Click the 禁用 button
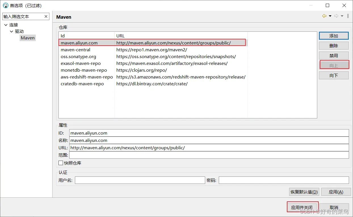Screen dimensions: 353x217 click(334, 56)
